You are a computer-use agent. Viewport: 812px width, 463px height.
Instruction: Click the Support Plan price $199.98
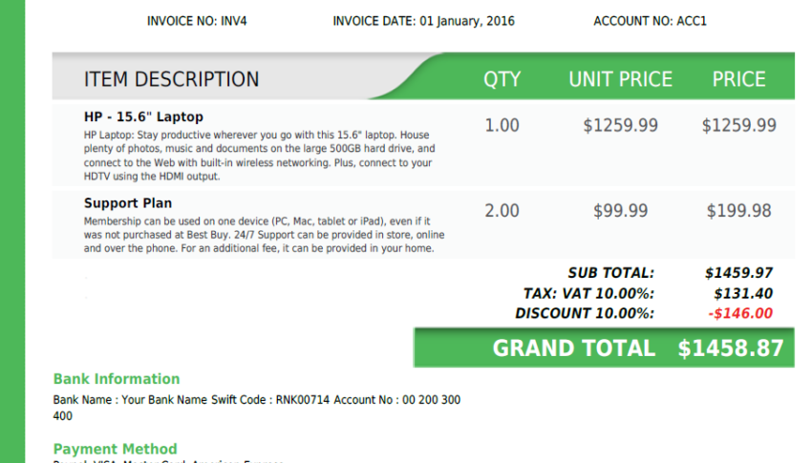(x=739, y=211)
